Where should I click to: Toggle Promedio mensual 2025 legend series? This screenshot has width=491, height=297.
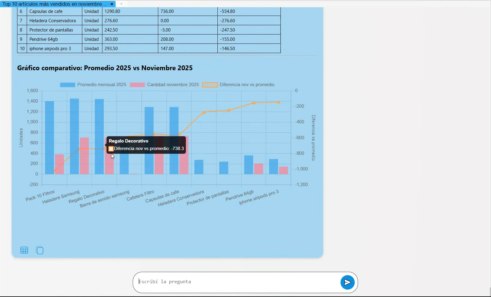[x=93, y=85]
